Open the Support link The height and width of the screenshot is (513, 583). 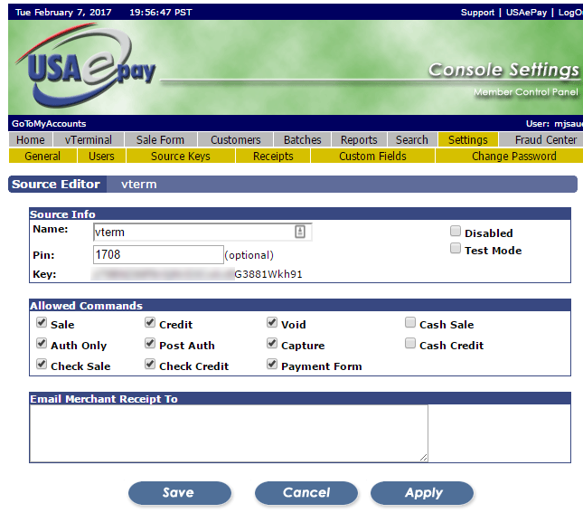477,13
